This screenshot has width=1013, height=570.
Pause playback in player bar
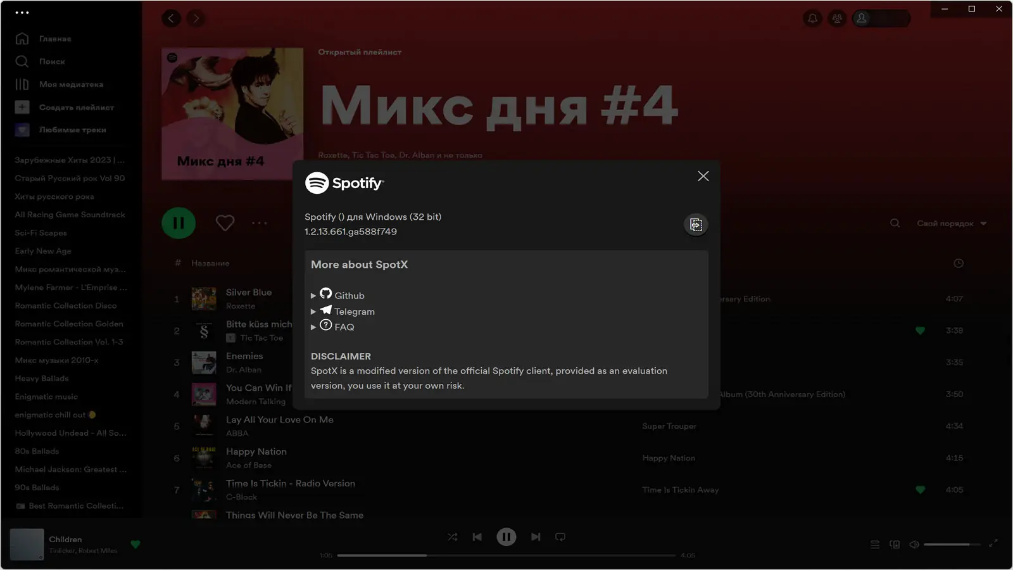[x=506, y=537]
